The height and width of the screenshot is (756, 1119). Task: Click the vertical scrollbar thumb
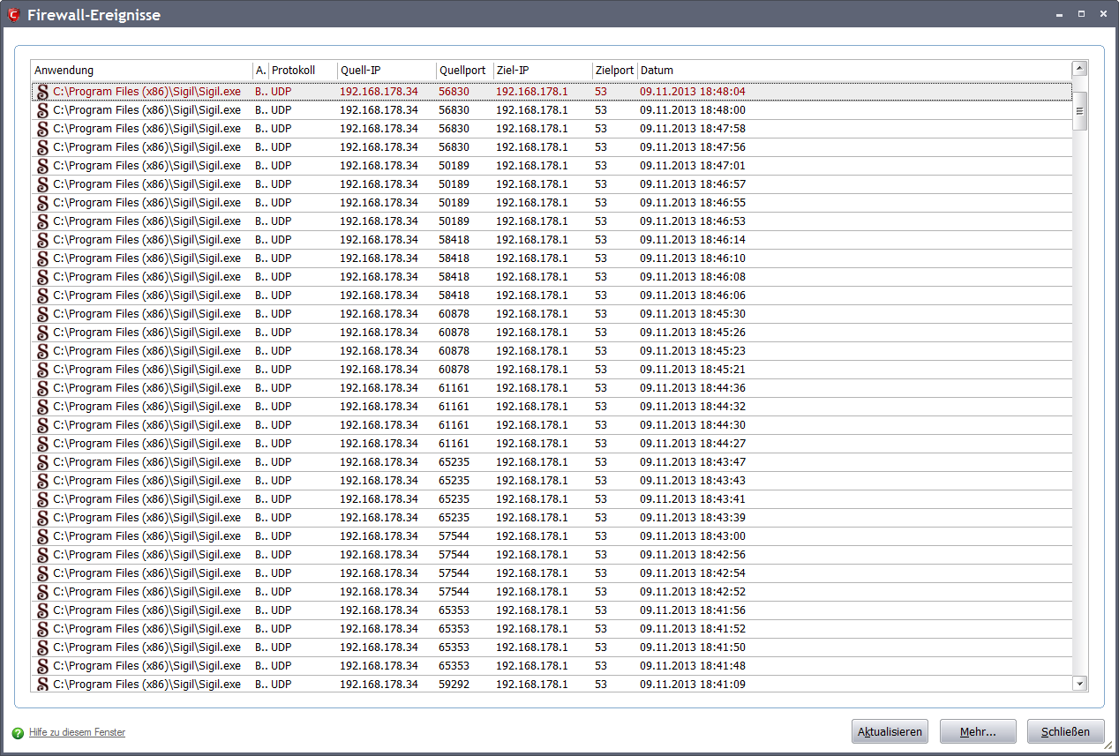click(x=1079, y=111)
